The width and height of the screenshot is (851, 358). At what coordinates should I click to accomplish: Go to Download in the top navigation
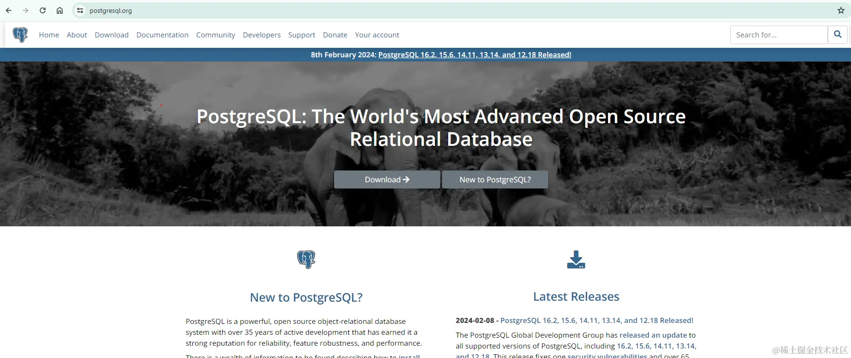tap(112, 35)
